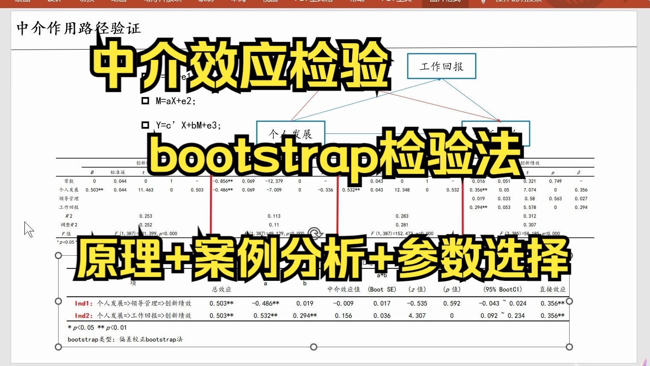Click the 调整R 2 row label
650x366 pixels.
click(69, 225)
